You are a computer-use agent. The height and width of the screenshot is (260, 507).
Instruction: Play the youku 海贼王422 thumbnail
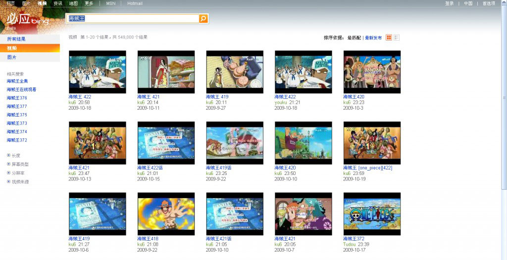click(x=304, y=72)
